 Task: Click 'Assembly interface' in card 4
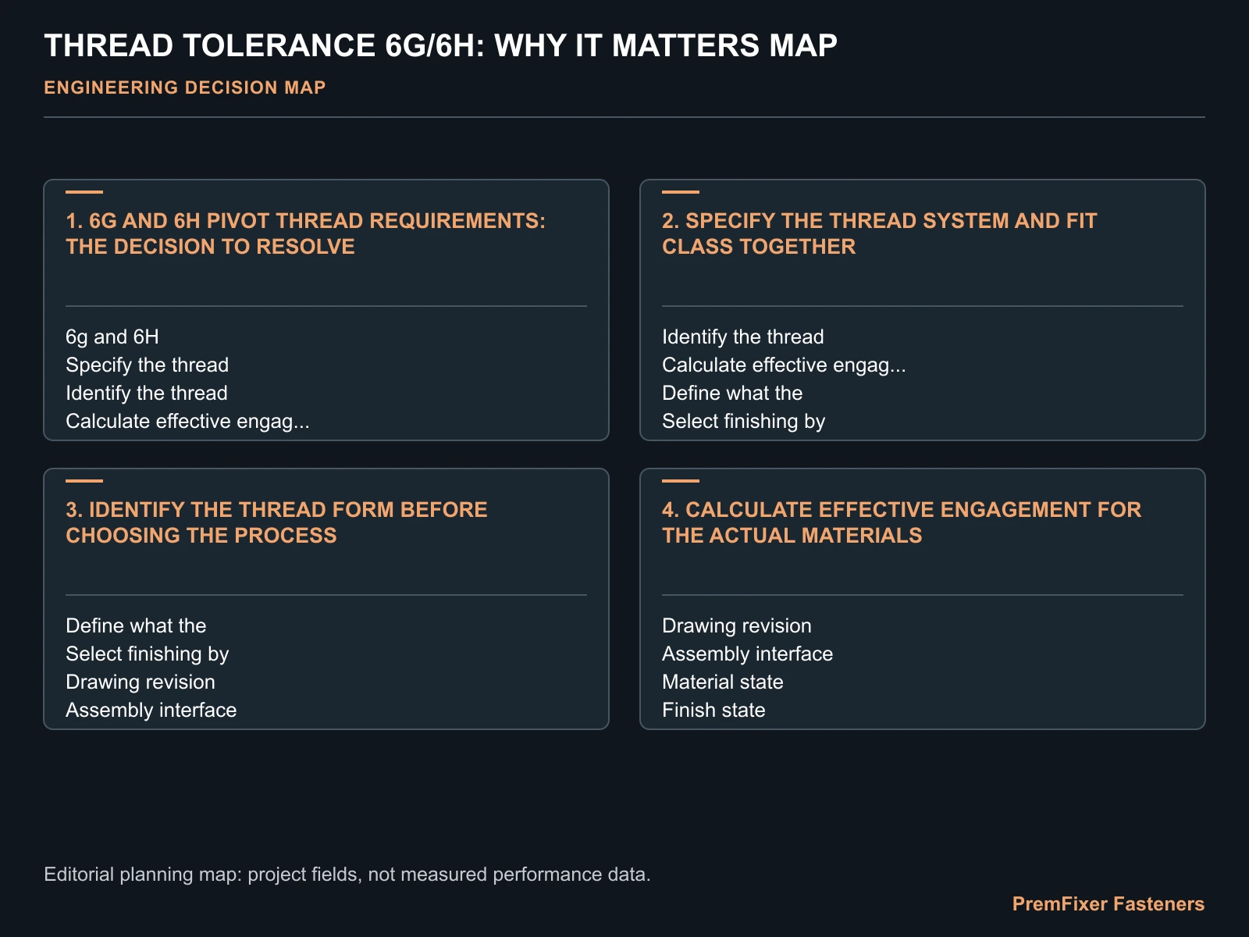coord(748,654)
